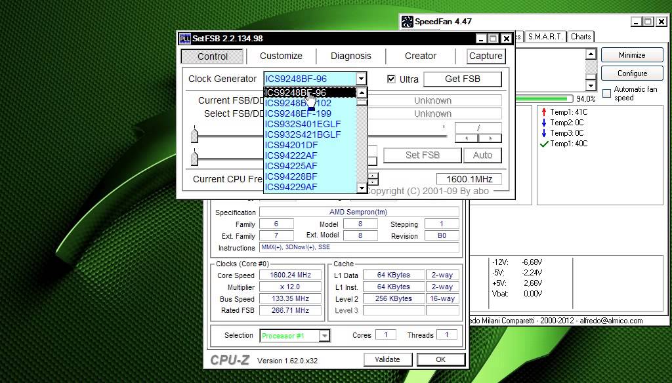Click the Get FSB button
Screen dimensions: 672x383
point(463,79)
